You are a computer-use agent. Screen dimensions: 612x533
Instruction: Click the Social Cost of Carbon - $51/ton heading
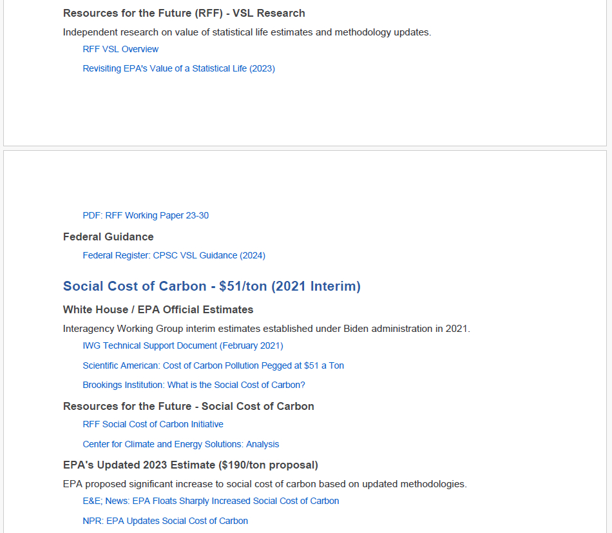[x=212, y=286]
